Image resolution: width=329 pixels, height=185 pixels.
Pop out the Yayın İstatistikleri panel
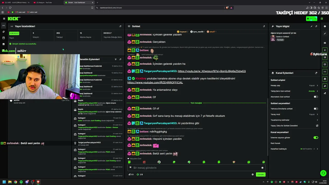(x=120, y=26)
